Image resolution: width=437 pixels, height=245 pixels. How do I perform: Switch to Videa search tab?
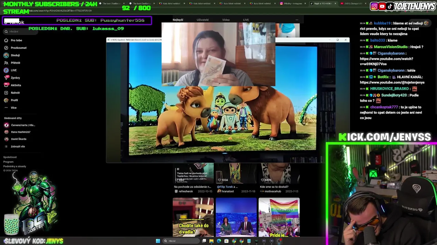point(226,20)
